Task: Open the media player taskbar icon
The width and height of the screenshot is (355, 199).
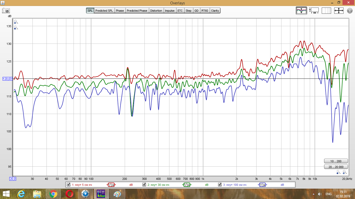Action: click(86, 194)
